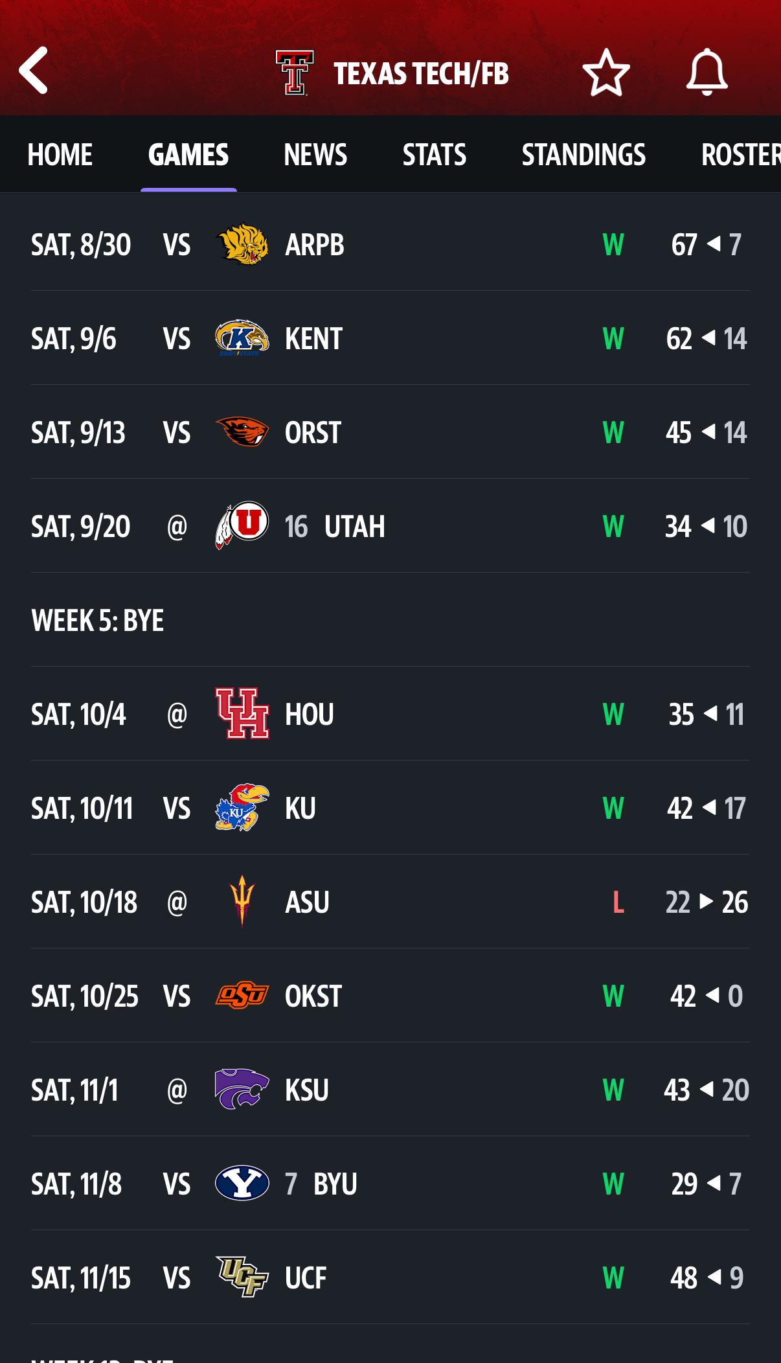This screenshot has width=781, height=1363.
Task: Tap the Oregon State beaver logo
Action: pyautogui.click(x=242, y=432)
